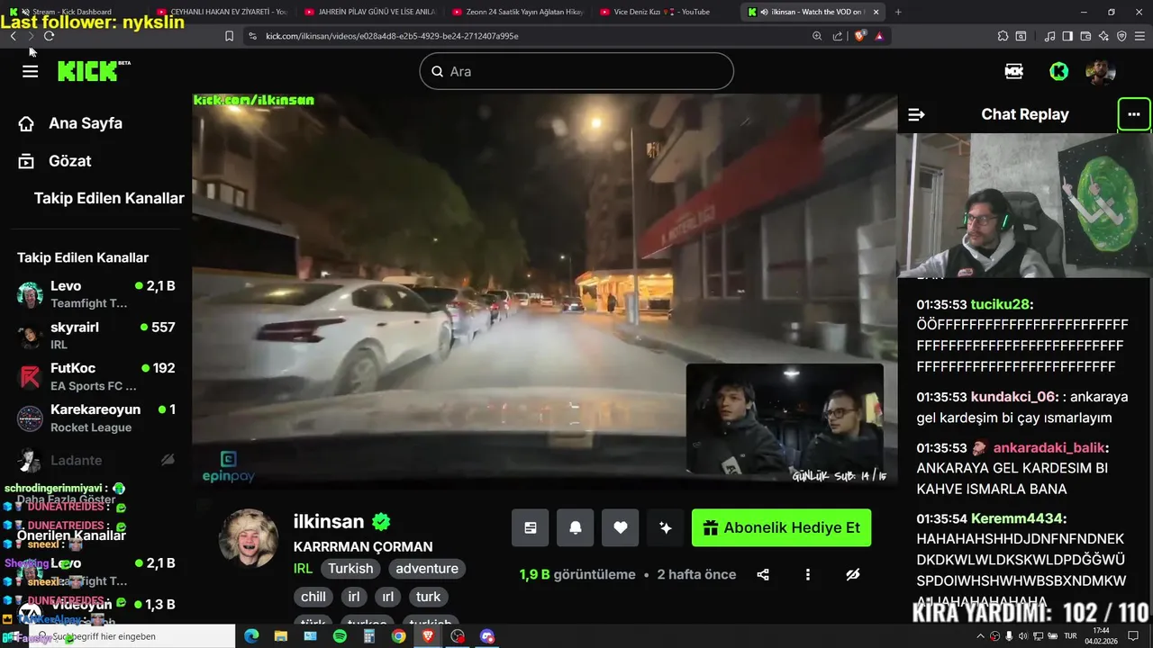Click username Keremm4434 in chat
This screenshot has height=648, width=1153.
click(x=1018, y=518)
